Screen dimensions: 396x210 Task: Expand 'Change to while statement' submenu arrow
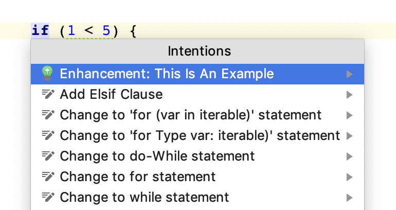(350, 198)
